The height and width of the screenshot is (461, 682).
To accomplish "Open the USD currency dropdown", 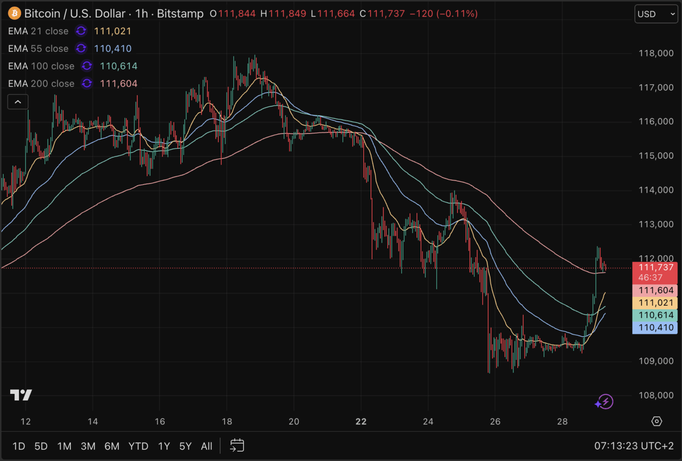I will pyautogui.click(x=656, y=14).
